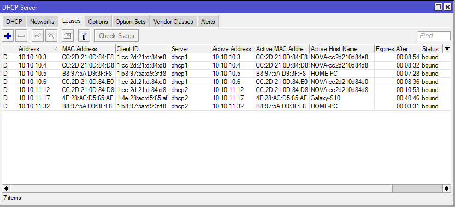Open the Alerts tab

point(208,22)
